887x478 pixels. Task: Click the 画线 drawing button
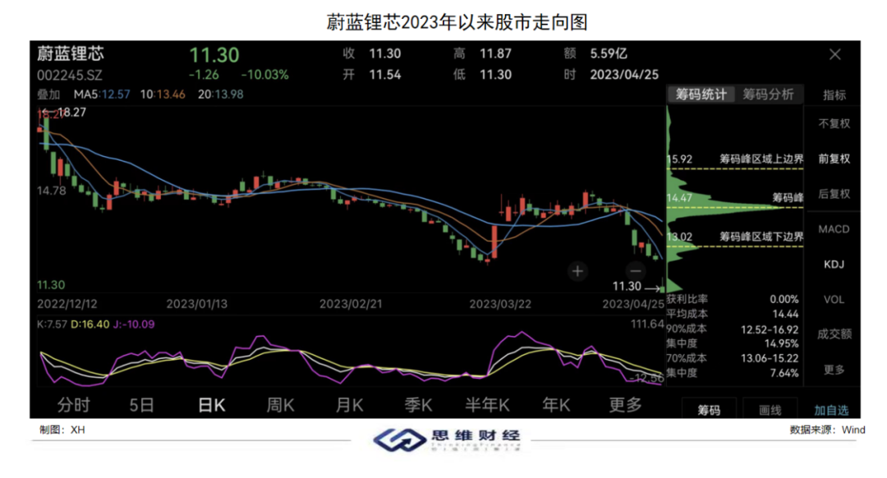click(x=770, y=410)
